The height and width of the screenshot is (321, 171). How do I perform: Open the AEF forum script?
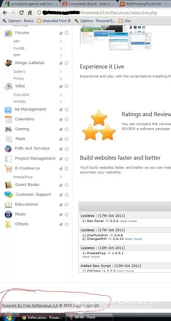[x=17, y=41]
